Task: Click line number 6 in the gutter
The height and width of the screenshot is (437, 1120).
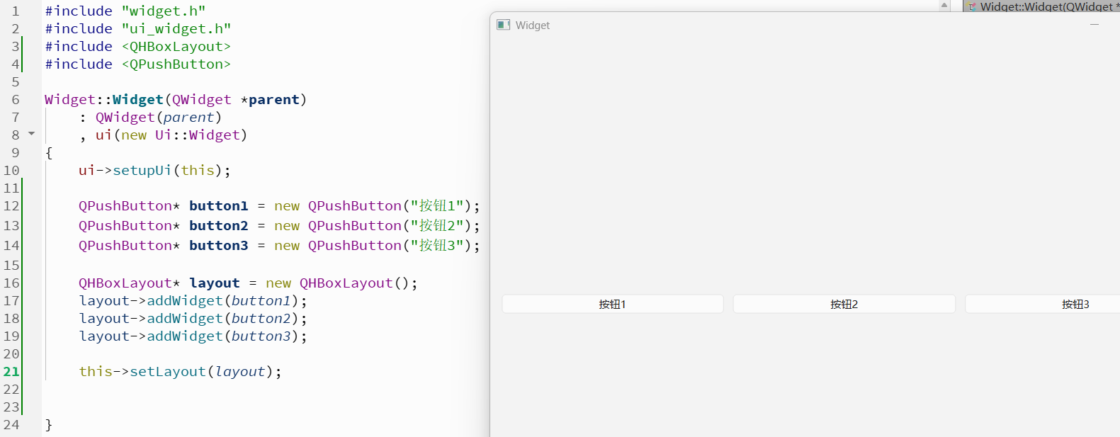Action: [16, 99]
